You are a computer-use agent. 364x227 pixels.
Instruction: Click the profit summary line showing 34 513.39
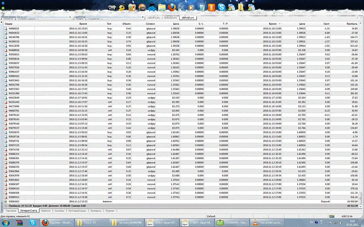181,206
